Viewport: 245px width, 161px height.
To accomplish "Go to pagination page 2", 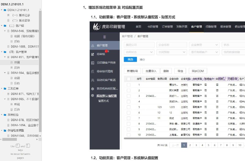I will pos(190,145).
